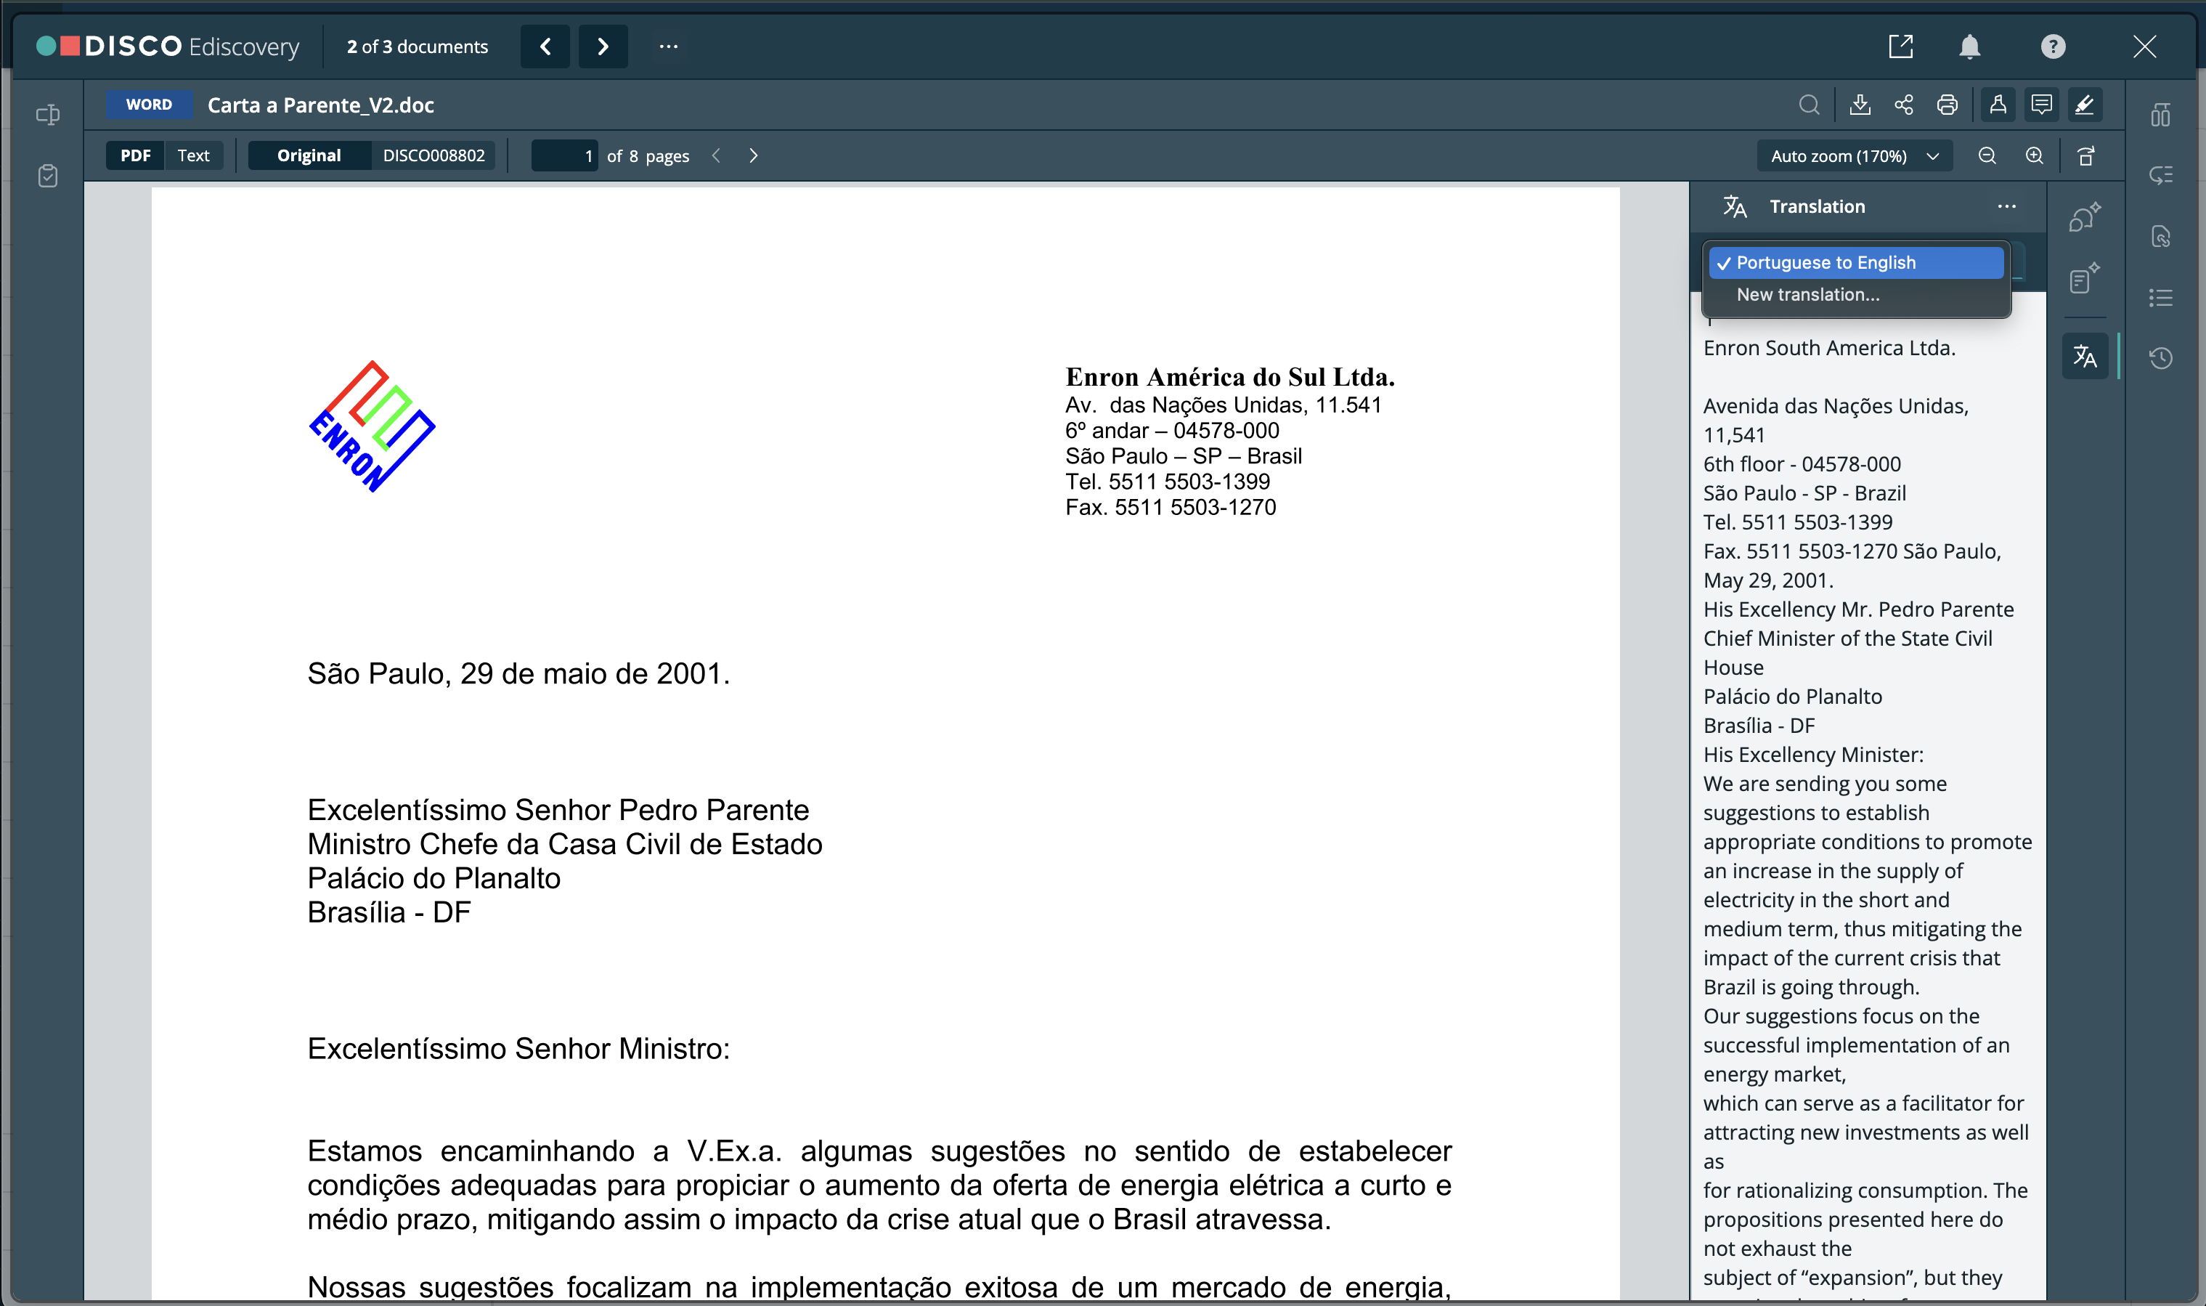2206x1306 pixels.
Task: Select the DISCO008802 version tab
Action: pyautogui.click(x=434, y=155)
